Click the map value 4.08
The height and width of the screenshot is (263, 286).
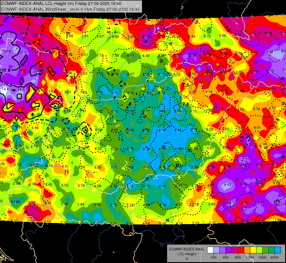click(x=98, y=186)
